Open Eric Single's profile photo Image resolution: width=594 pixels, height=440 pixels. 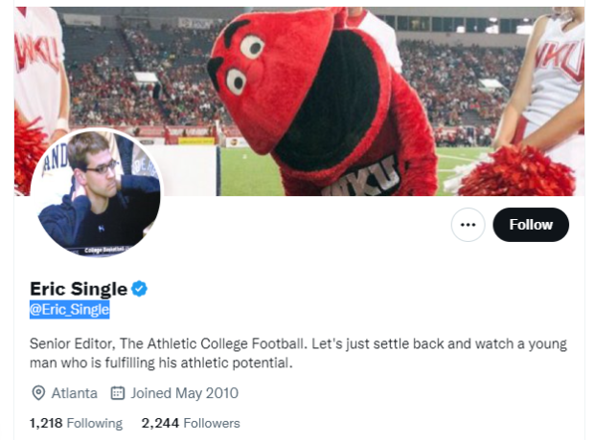click(x=97, y=193)
